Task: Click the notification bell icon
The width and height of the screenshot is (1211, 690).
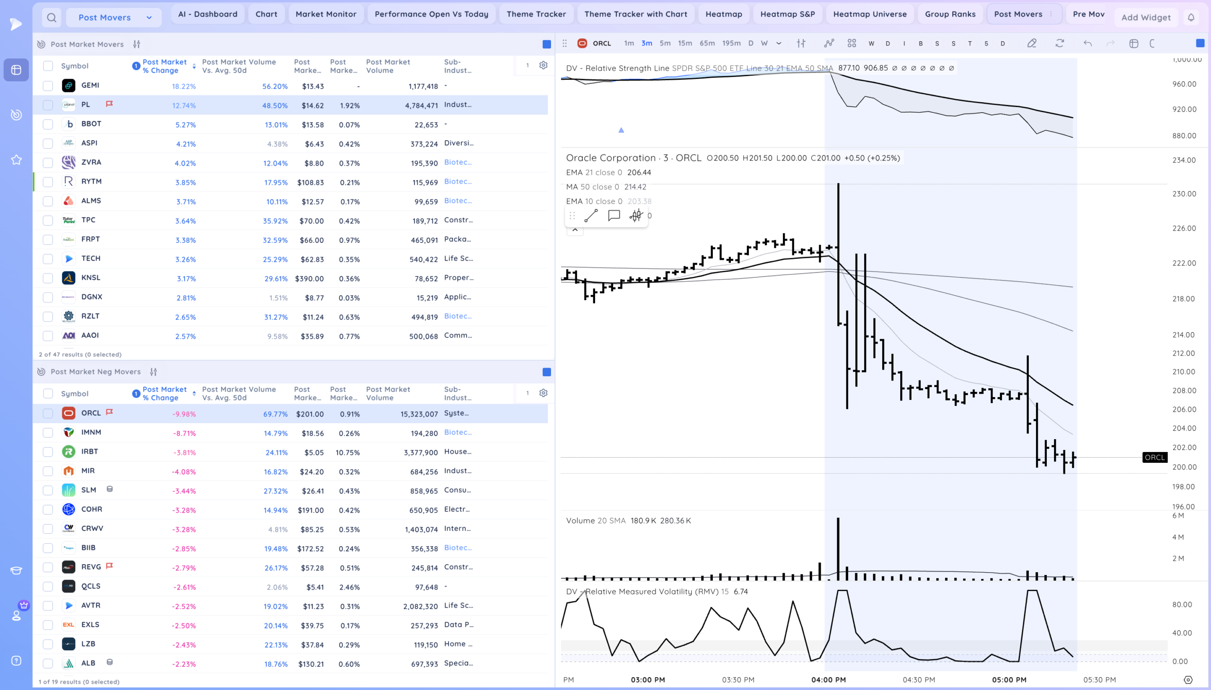Action: click(x=1191, y=18)
